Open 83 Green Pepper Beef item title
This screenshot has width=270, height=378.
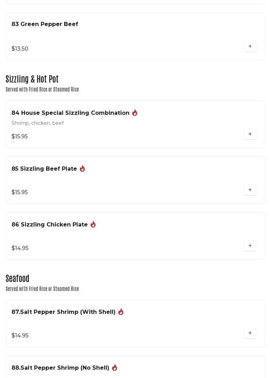coord(45,24)
